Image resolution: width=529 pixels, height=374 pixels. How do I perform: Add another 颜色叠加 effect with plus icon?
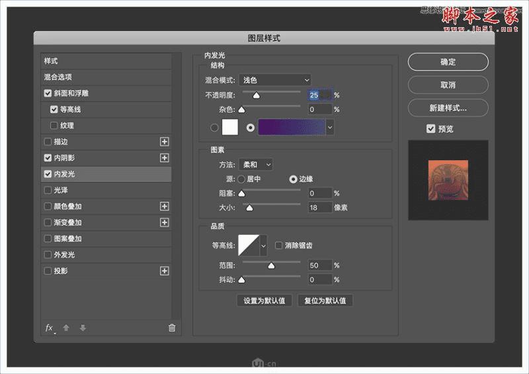[x=164, y=207]
